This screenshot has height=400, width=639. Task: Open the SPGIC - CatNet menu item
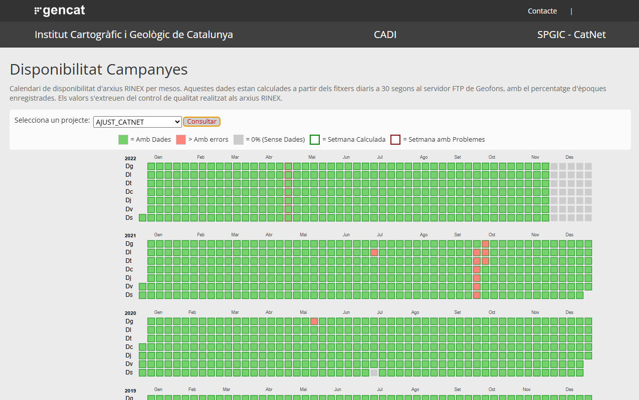[571, 35]
